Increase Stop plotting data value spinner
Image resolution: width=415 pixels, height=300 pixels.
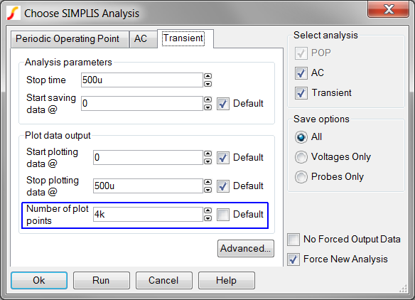pyautogui.click(x=208, y=182)
